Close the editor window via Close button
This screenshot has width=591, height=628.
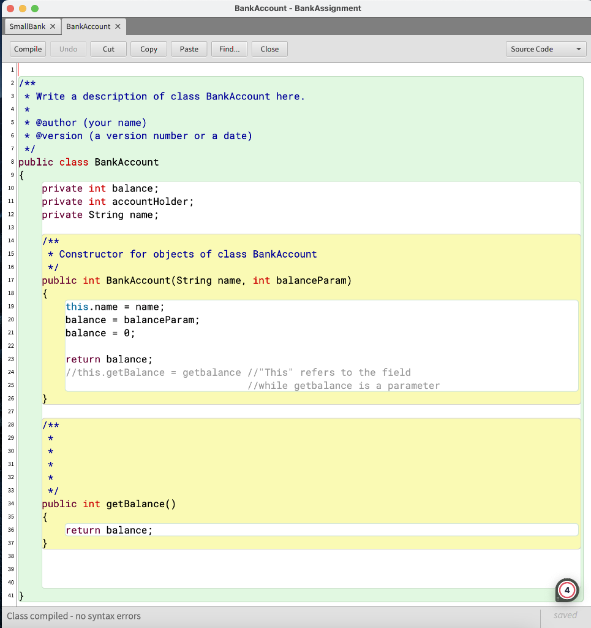click(269, 48)
